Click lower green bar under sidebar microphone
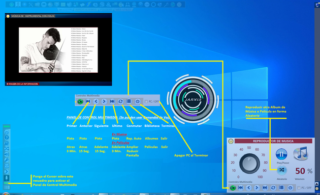Screen dimensions: 320x195 pyautogui.click(x=6, y=183)
